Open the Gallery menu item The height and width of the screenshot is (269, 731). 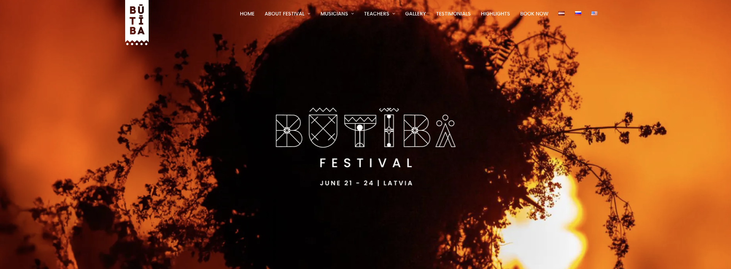416,14
